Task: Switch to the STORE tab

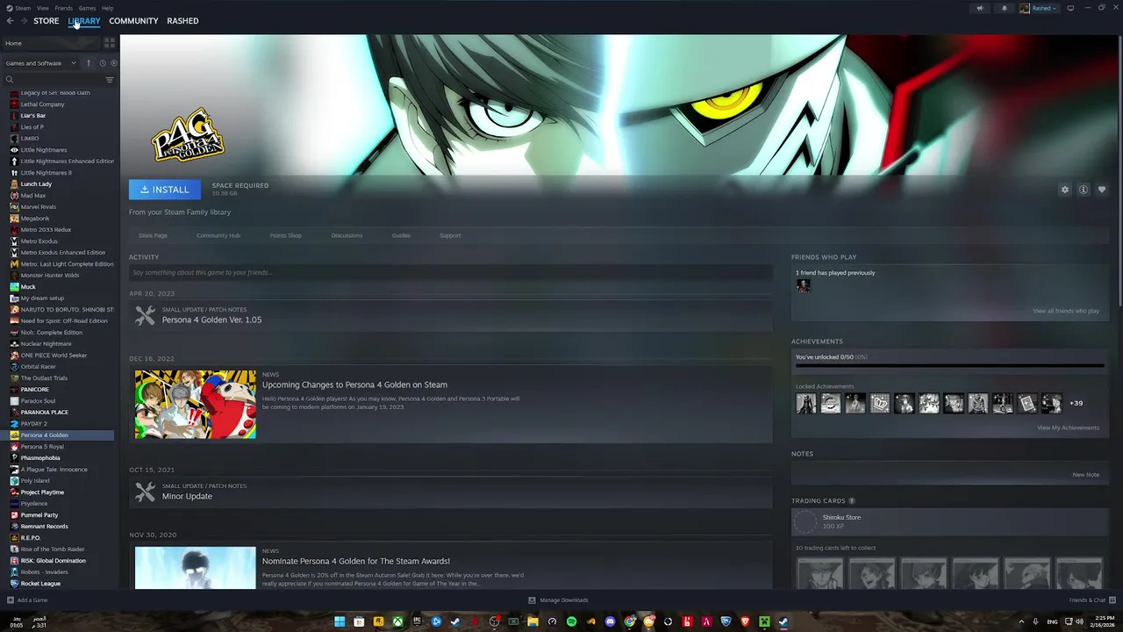Action: pyautogui.click(x=46, y=20)
